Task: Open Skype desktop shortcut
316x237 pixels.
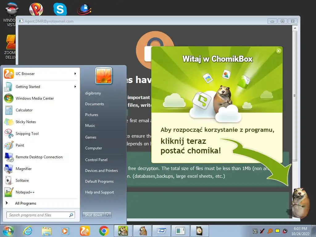Action: point(60,9)
